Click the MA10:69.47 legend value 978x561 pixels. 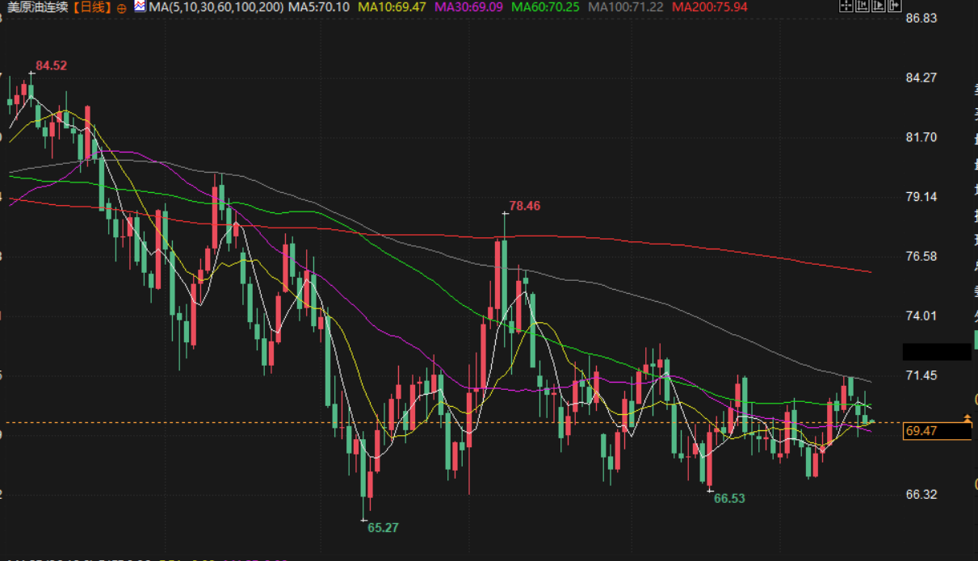[x=392, y=6]
